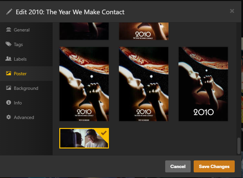Choose the poster showing only 2010 title
The width and height of the screenshot is (243, 178).
point(203,84)
